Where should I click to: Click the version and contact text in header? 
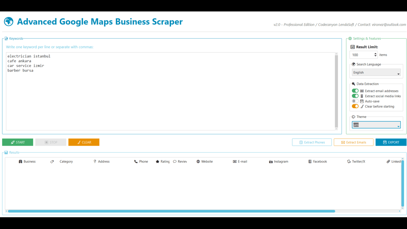pos(340,24)
